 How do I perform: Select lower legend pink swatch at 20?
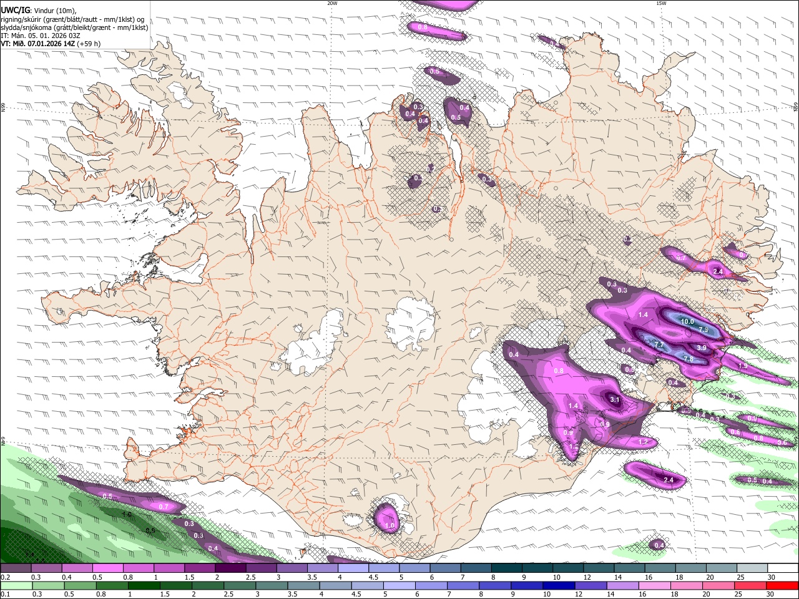coord(718,585)
